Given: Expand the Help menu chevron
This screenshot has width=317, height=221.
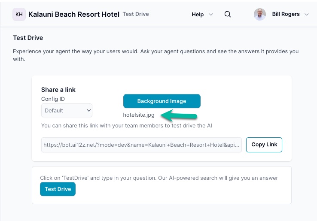Looking at the screenshot, I should 211,15.
